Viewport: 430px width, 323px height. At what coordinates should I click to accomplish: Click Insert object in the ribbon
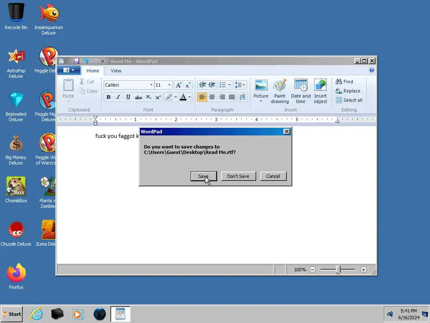click(320, 91)
